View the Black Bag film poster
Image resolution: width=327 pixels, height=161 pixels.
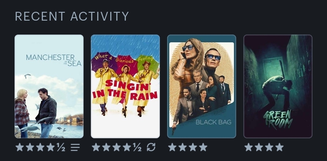pos(202,86)
